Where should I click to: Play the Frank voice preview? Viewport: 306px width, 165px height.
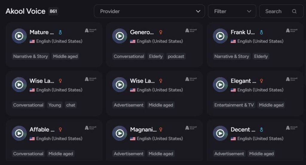(x=220, y=36)
